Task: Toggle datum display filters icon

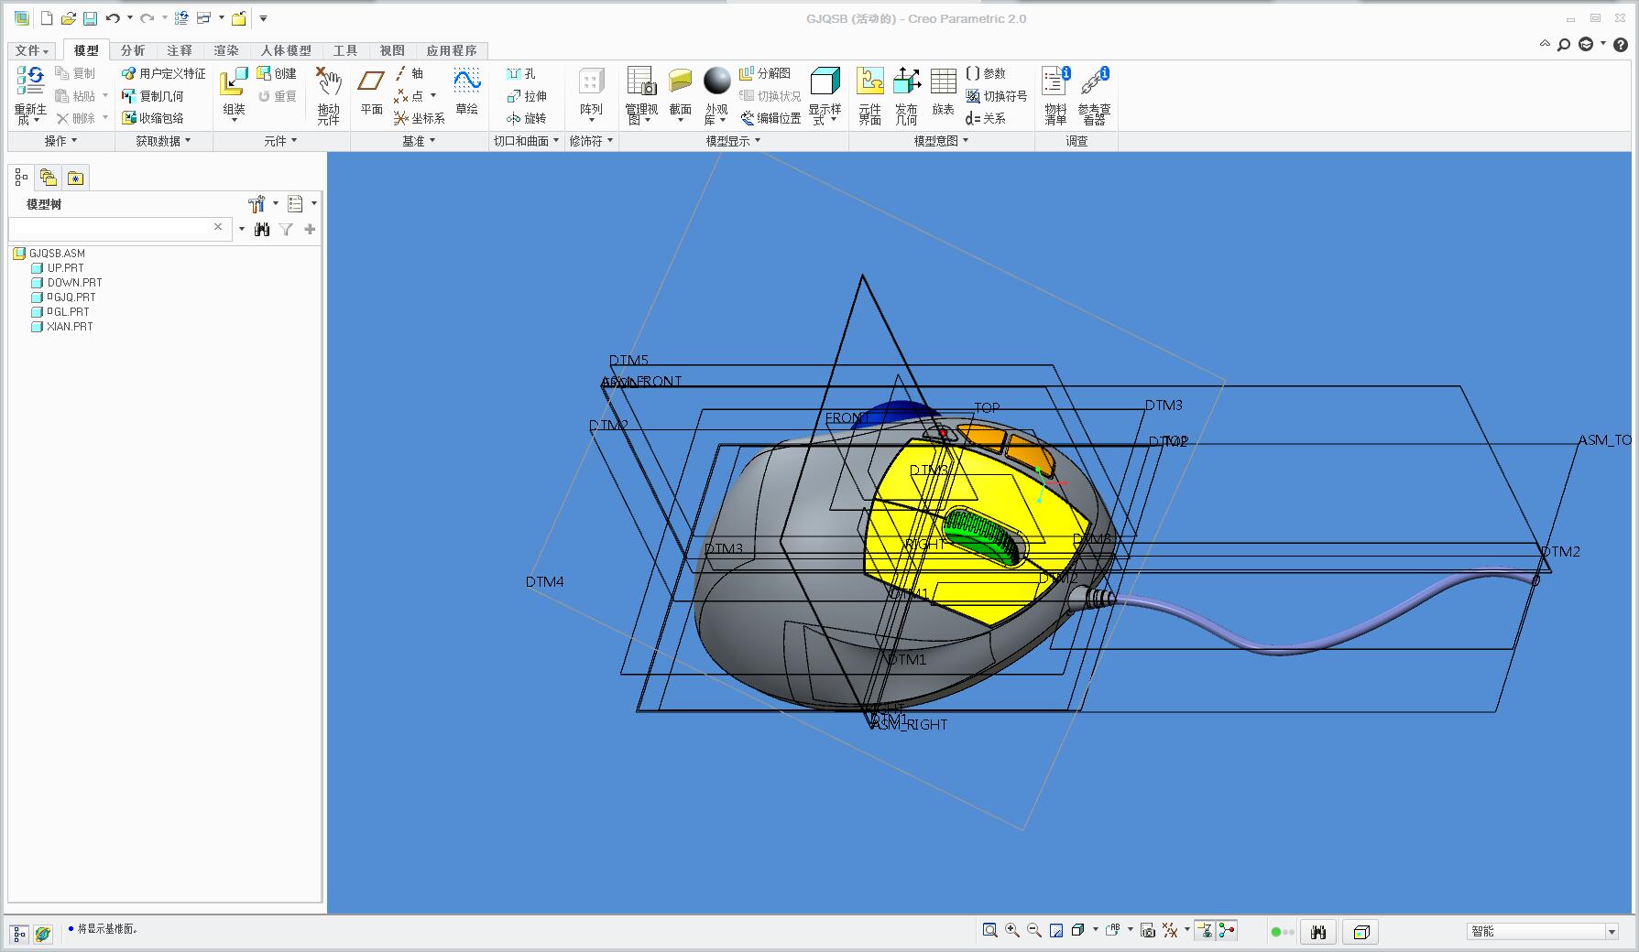Action: (1170, 931)
